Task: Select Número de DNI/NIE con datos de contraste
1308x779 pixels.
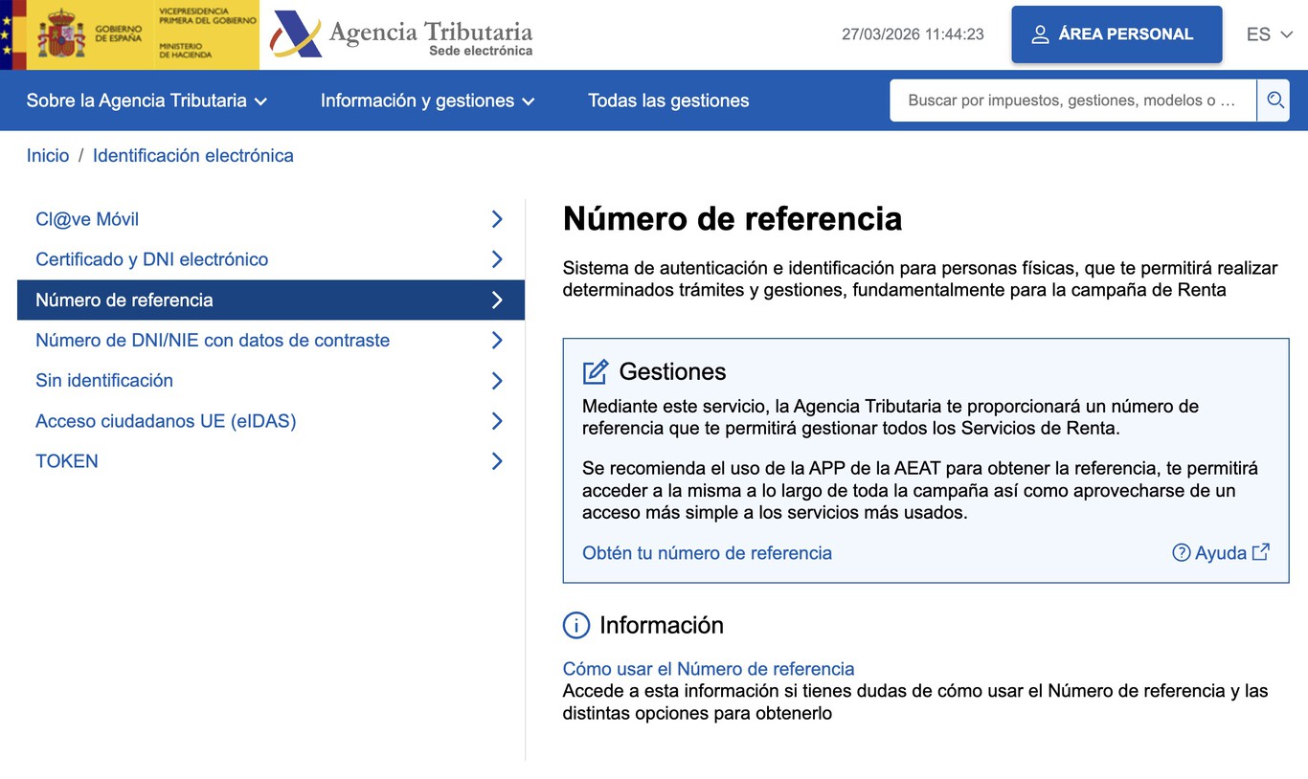Action: tap(271, 340)
